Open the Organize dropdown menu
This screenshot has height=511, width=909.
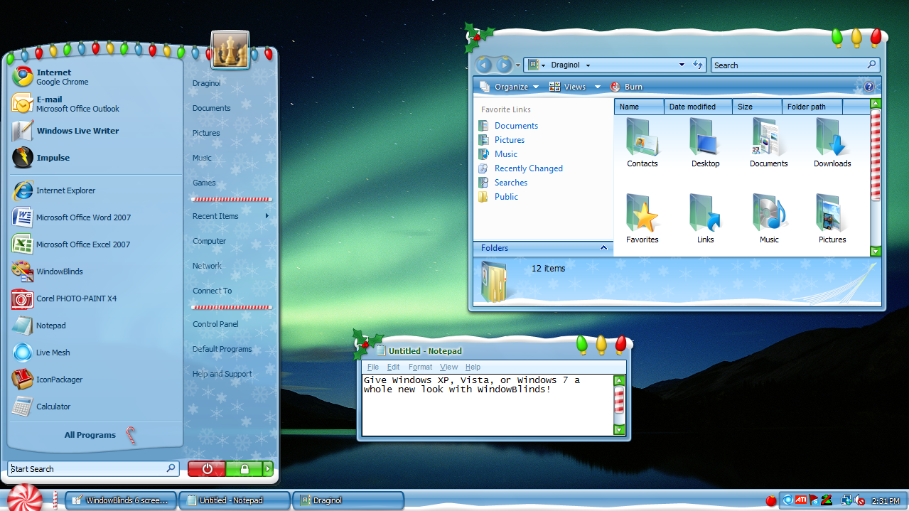[x=511, y=86]
